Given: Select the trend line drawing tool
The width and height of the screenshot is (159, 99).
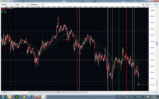Looking at the screenshot, I should click(x=152, y=5).
